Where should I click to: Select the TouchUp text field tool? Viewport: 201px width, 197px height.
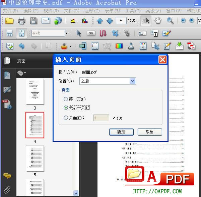(x=142, y=33)
